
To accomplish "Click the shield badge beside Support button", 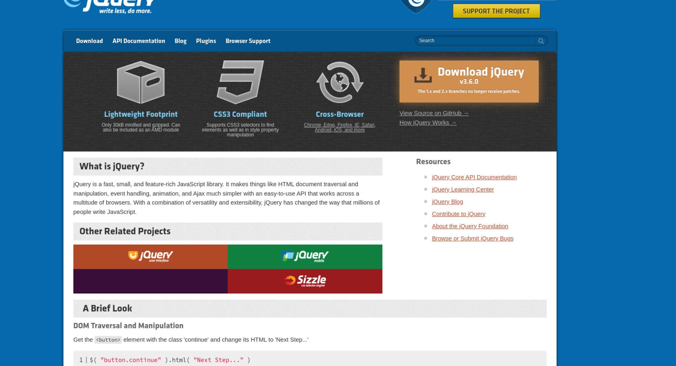I will 416,6.
